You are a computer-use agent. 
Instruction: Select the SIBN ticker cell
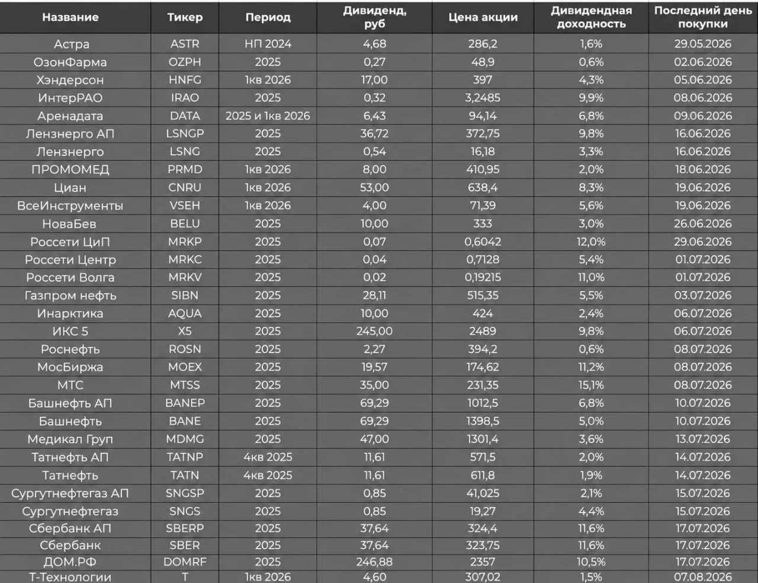[x=185, y=295]
